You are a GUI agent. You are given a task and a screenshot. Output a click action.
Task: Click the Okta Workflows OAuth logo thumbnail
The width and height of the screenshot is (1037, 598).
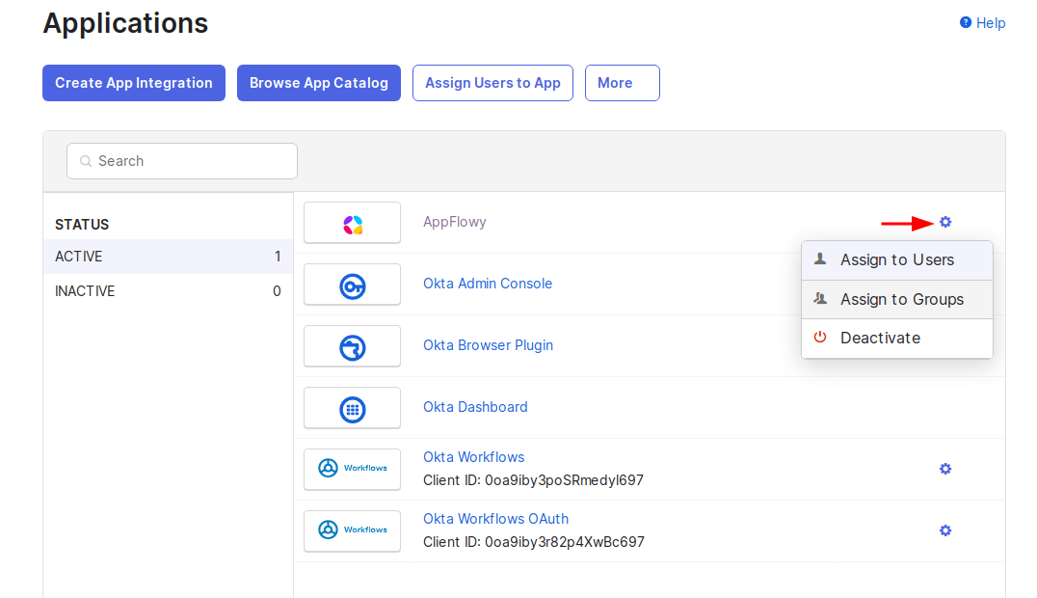(x=353, y=530)
